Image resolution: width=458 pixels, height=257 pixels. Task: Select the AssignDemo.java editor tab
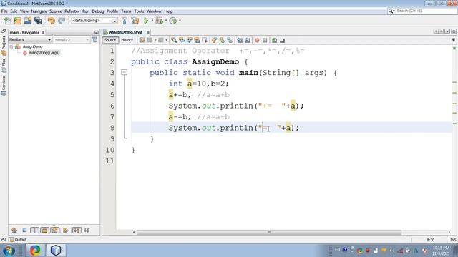[125, 32]
